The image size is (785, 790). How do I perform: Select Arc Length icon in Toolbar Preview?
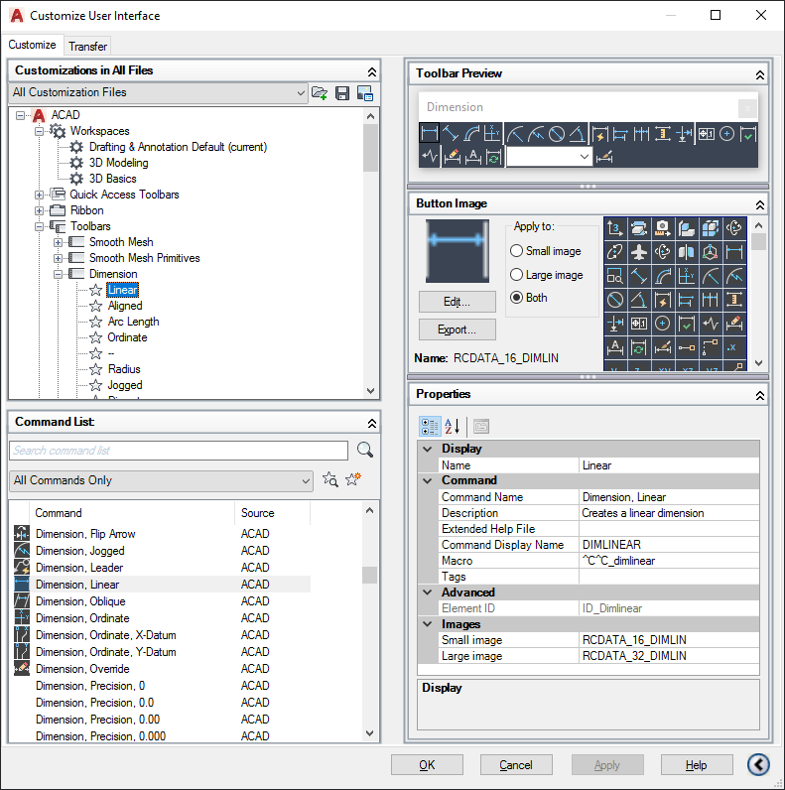click(x=471, y=134)
